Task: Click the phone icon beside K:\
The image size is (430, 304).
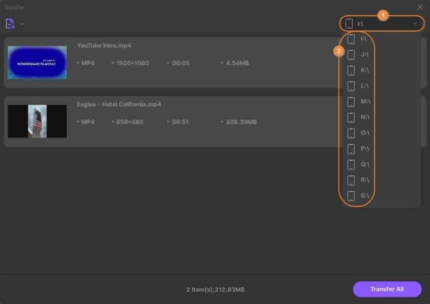Action: click(351, 70)
